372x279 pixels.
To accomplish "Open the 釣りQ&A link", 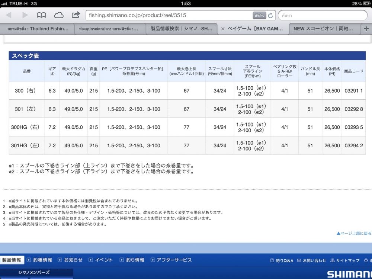I will (282, 260).
